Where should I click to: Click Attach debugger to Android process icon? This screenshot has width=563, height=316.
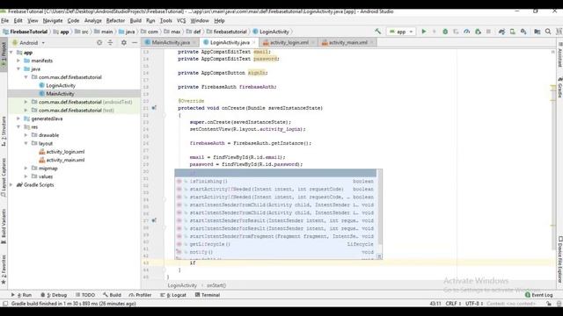(478, 32)
